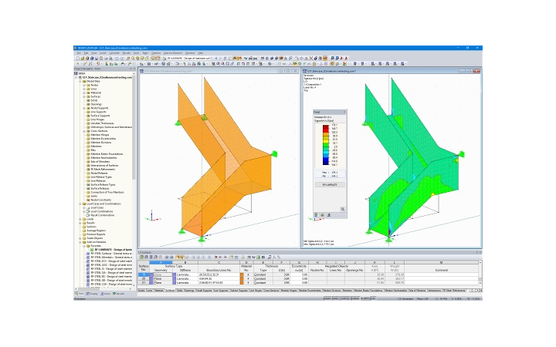Open RF-LAMINATE module from Favorites
The height and width of the screenshot is (347, 556).
pos(113,250)
